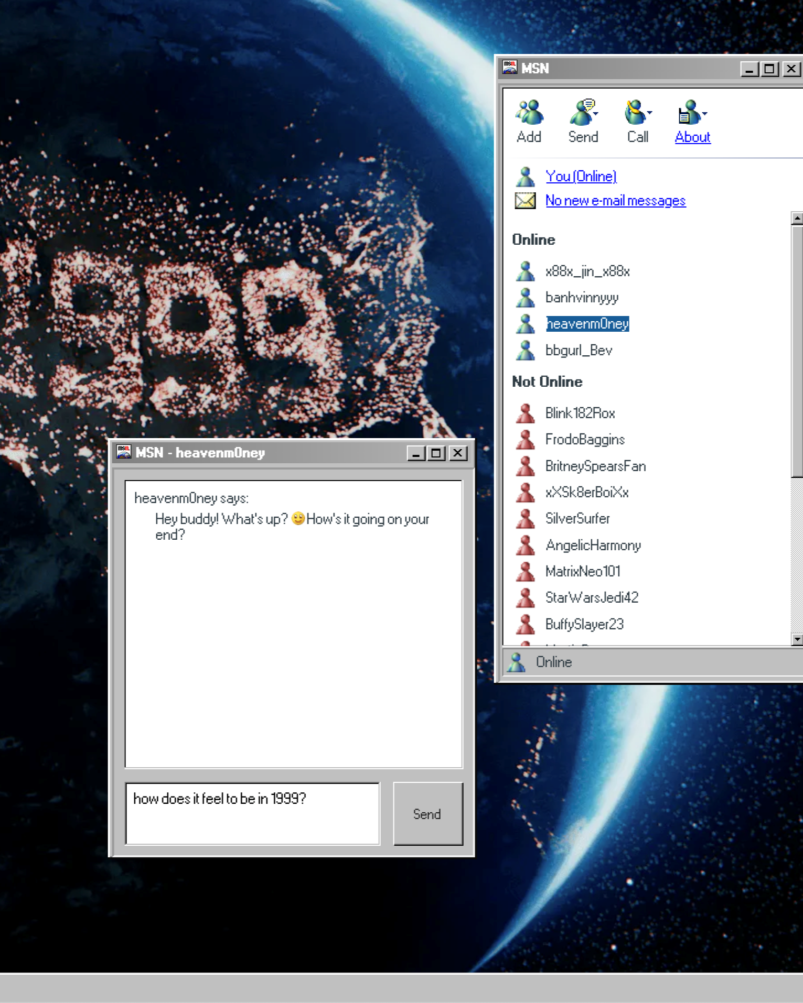Minimize the heavenm0ney chat window
The width and height of the screenshot is (803, 1003).
[416, 453]
